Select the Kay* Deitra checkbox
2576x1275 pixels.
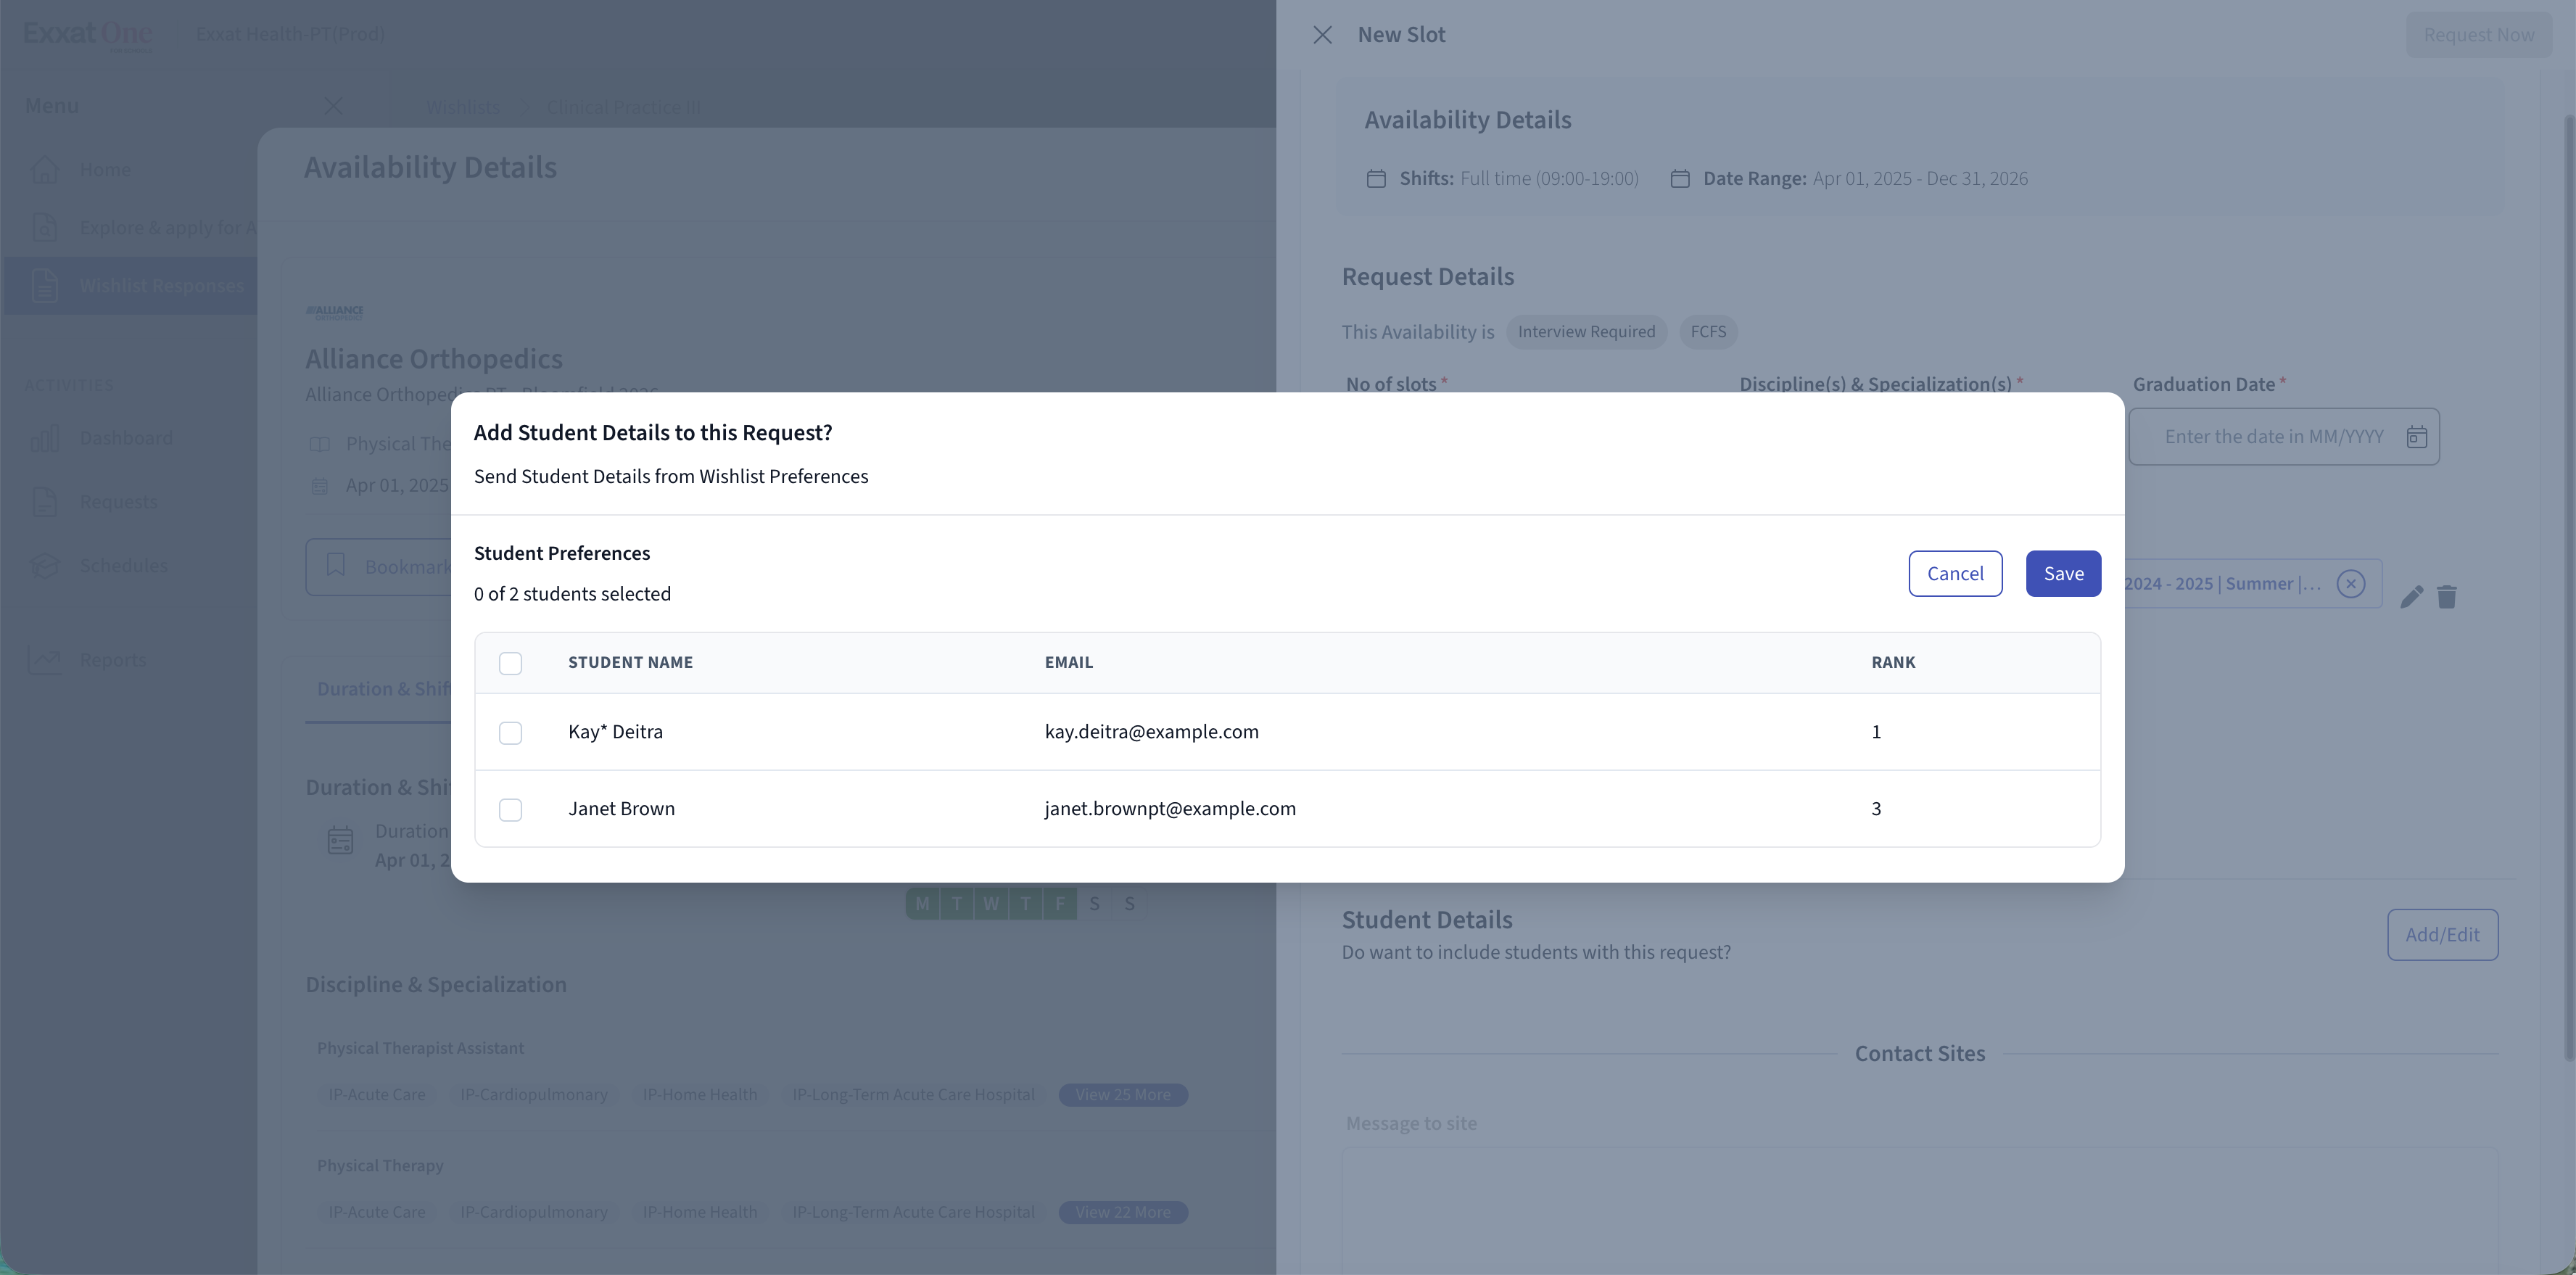pyautogui.click(x=510, y=733)
